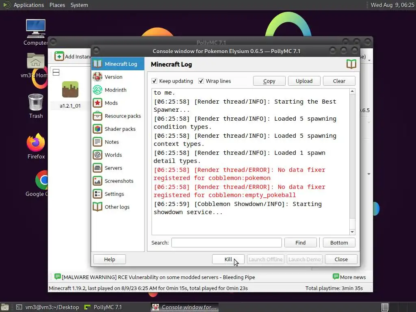The width and height of the screenshot is (416, 312).
Task: Open the Mods page
Action: pyautogui.click(x=118, y=103)
